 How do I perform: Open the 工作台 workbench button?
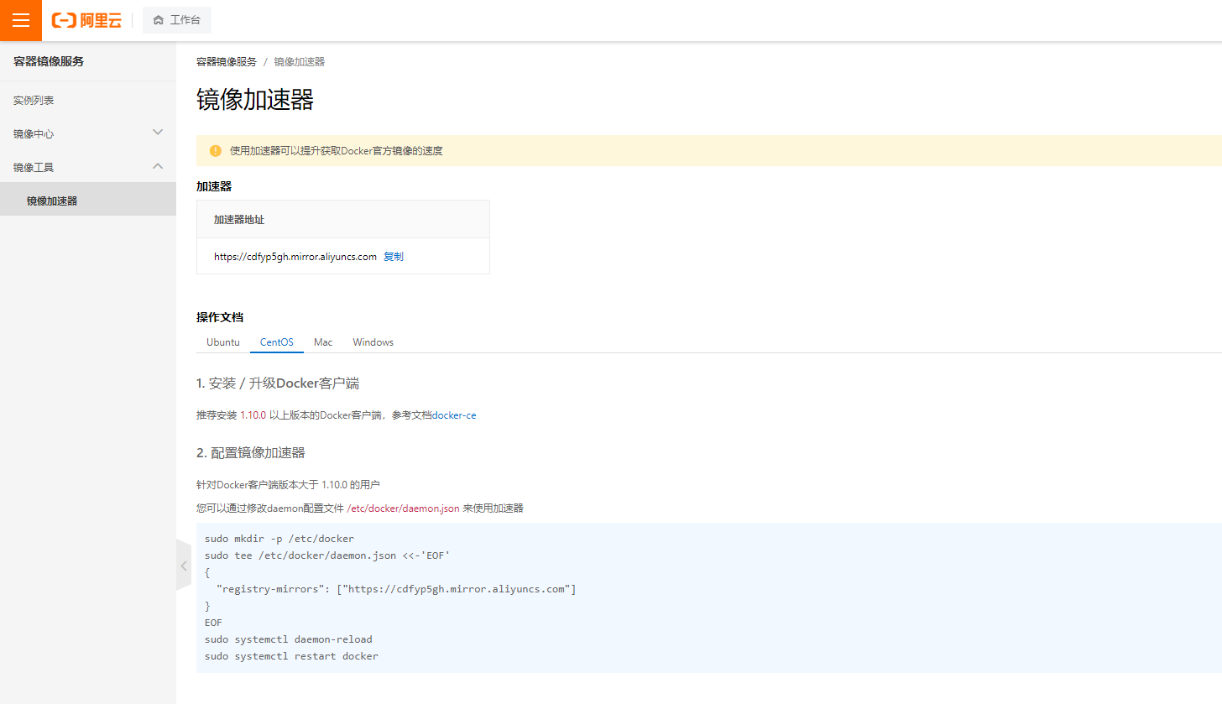click(x=177, y=20)
